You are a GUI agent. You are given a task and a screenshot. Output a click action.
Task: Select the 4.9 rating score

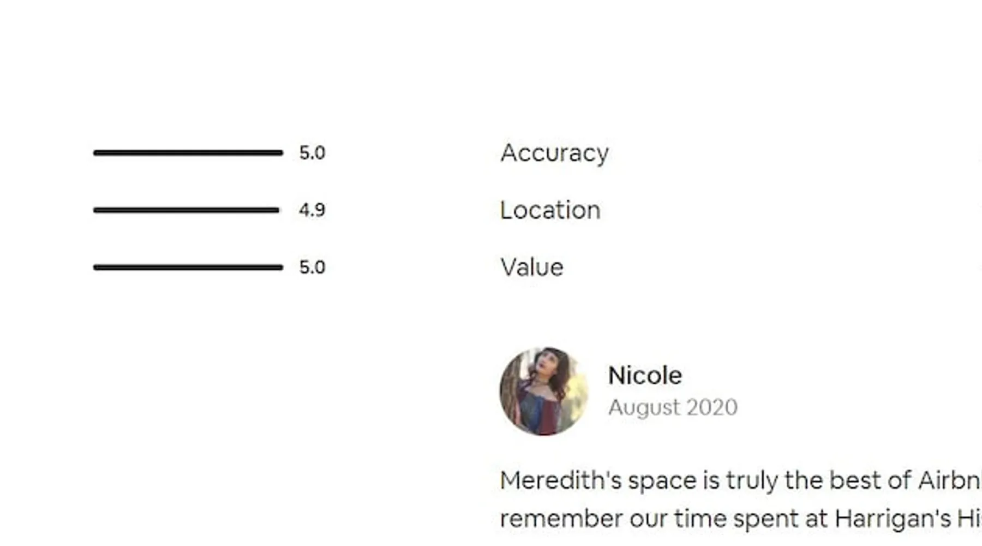click(x=312, y=210)
